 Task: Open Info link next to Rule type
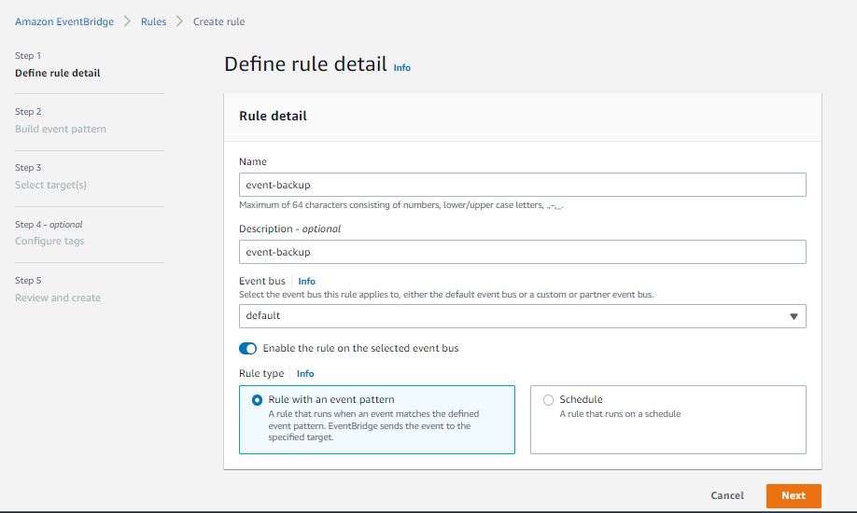305,374
